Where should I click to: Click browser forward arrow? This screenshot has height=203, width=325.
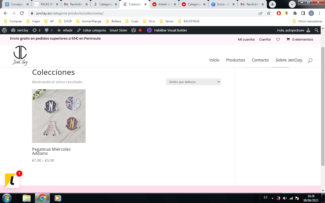pyautogui.click(x=14, y=13)
